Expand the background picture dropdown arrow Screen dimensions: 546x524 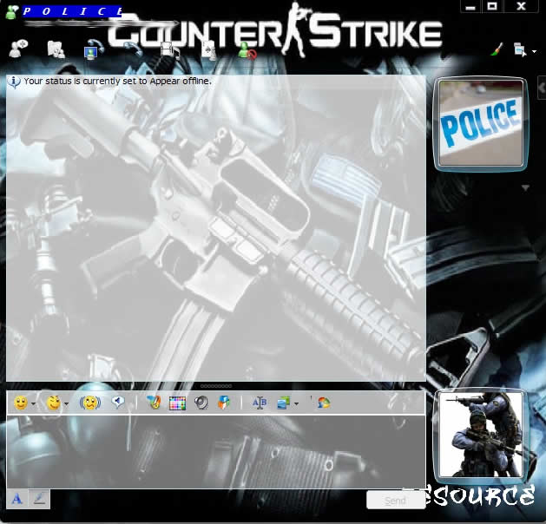(x=296, y=403)
